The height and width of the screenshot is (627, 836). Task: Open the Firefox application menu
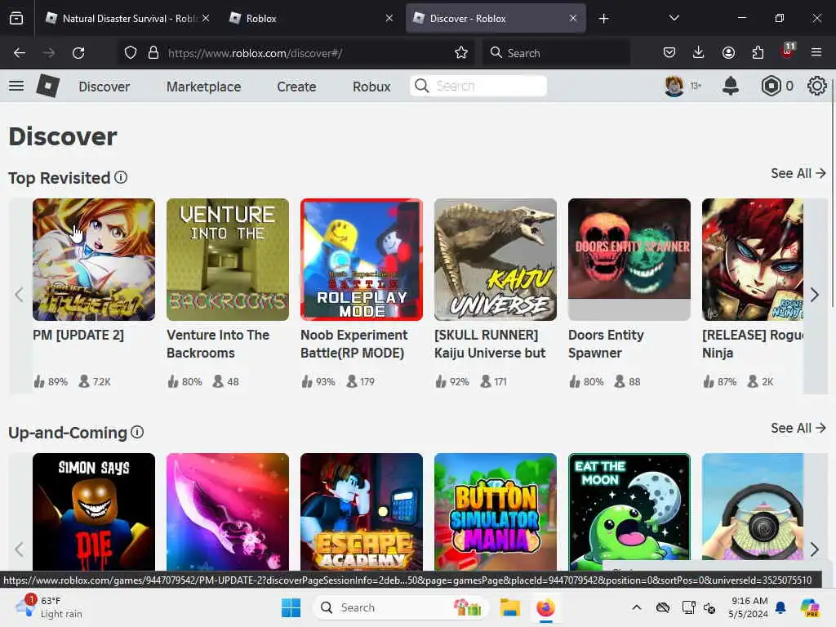[x=816, y=52]
